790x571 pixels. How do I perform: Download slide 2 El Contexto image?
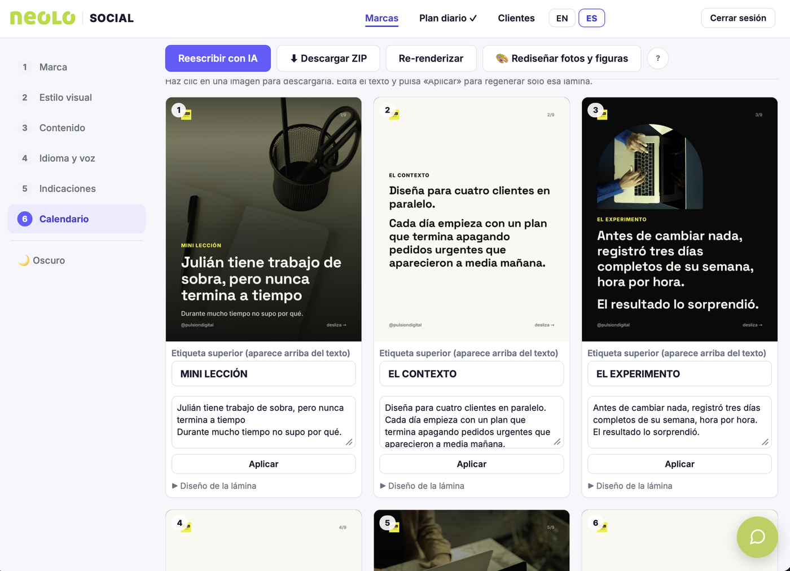point(472,219)
